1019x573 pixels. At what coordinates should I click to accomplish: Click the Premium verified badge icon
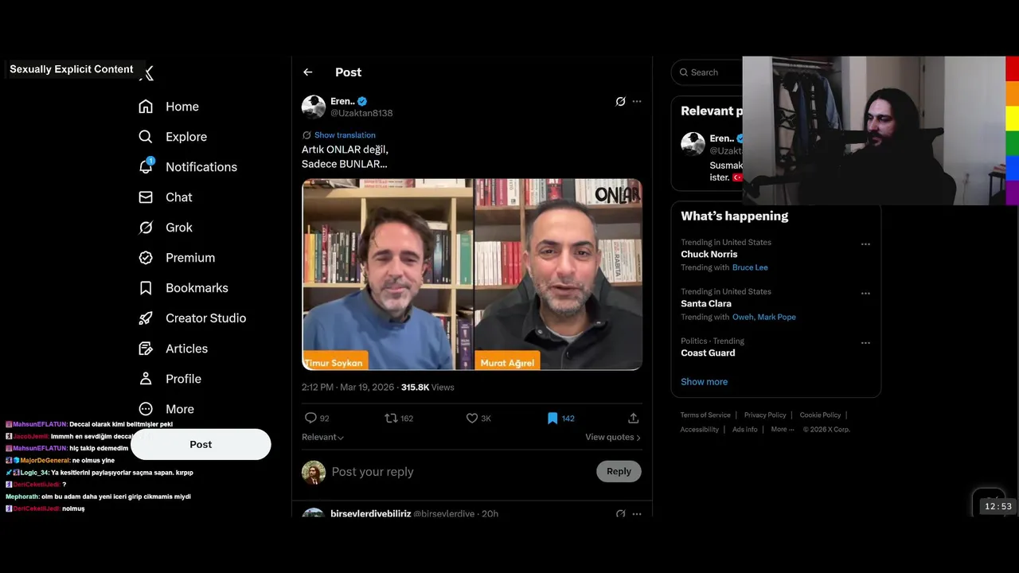coord(146,258)
